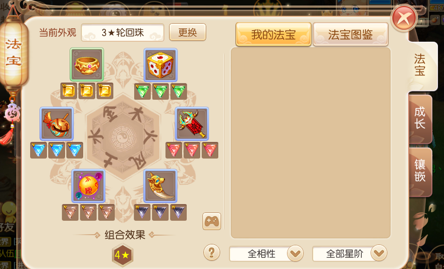Image resolution: width=444 pixels, height=269 pixels.
Task: Click the 3★轮回珠 appearance field
Action: (x=123, y=32)
